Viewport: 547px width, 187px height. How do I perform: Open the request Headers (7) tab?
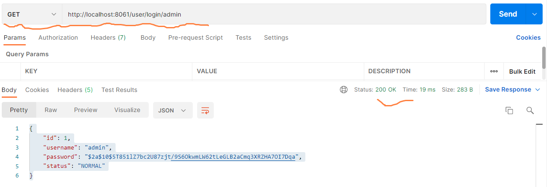click(108, 37)
